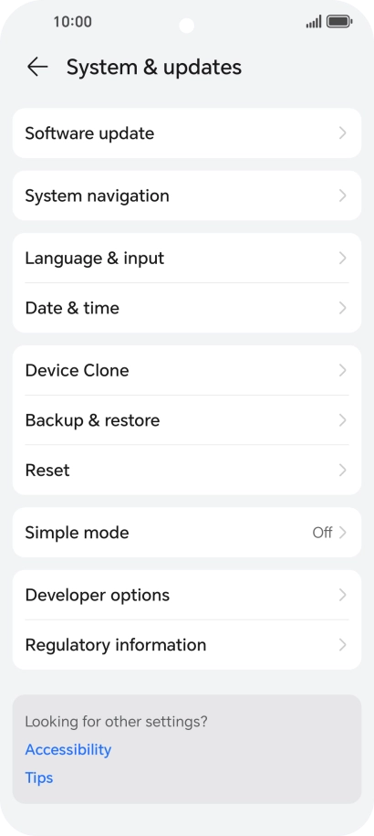This screenshot has width=374, height=836.
Task: Open Regulatory information
Action: [x=187, y=645]
